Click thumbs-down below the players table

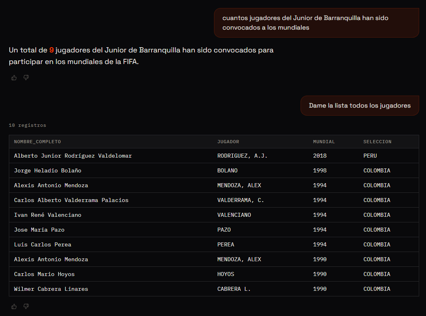coord(26,306)
